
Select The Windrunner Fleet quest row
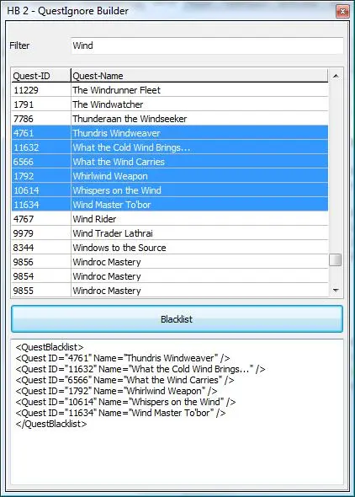pyautogui.click(x=170, y=90)
